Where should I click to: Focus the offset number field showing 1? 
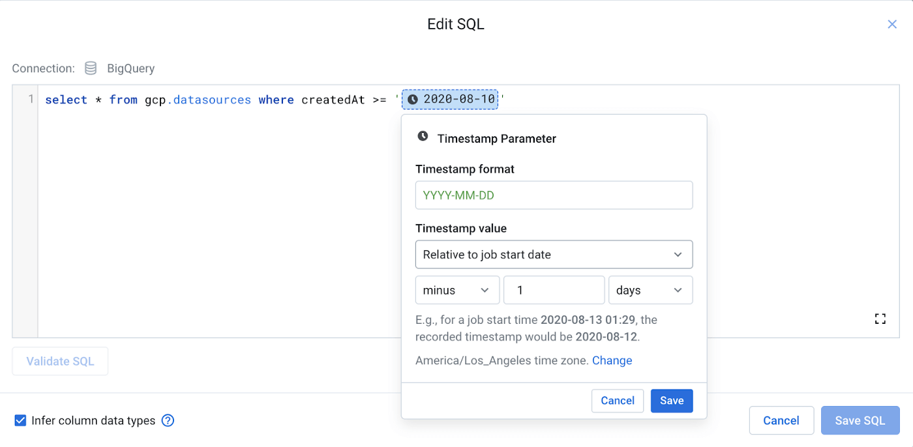click(554, 291)
